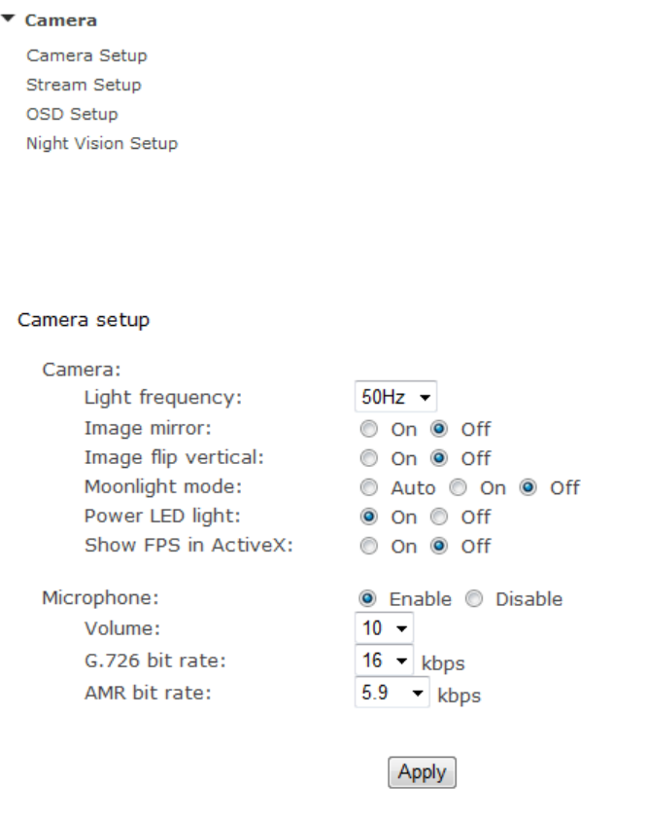The height and width of the screenshot is (821, 648).
Task: Disable the Microphone
Action: tap(473, 599)
